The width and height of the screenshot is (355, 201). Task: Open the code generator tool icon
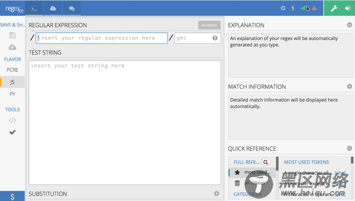pos(12,120)
